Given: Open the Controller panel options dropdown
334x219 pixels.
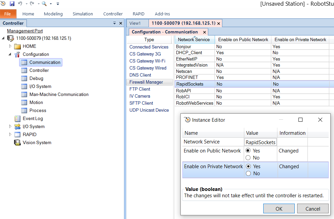Looking at the screenshot, I should pos(114,23).
